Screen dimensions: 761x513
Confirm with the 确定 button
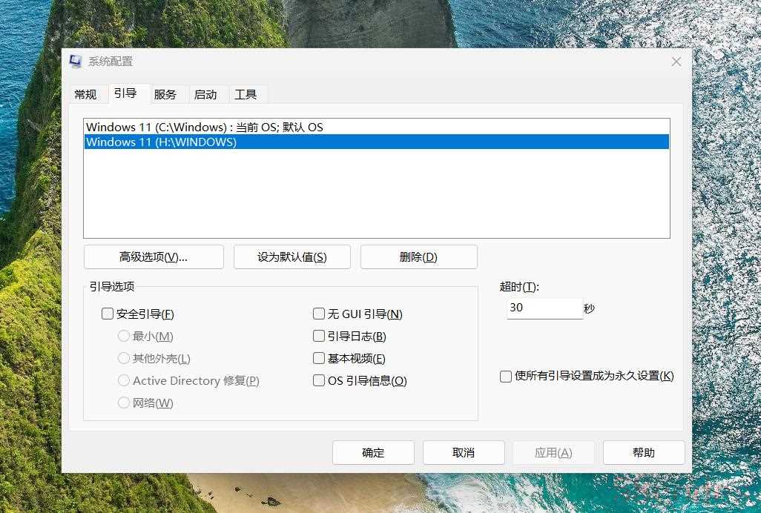coord(373,453)
